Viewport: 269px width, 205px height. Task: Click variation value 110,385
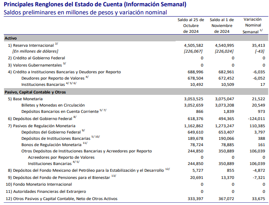pos(257,126)
